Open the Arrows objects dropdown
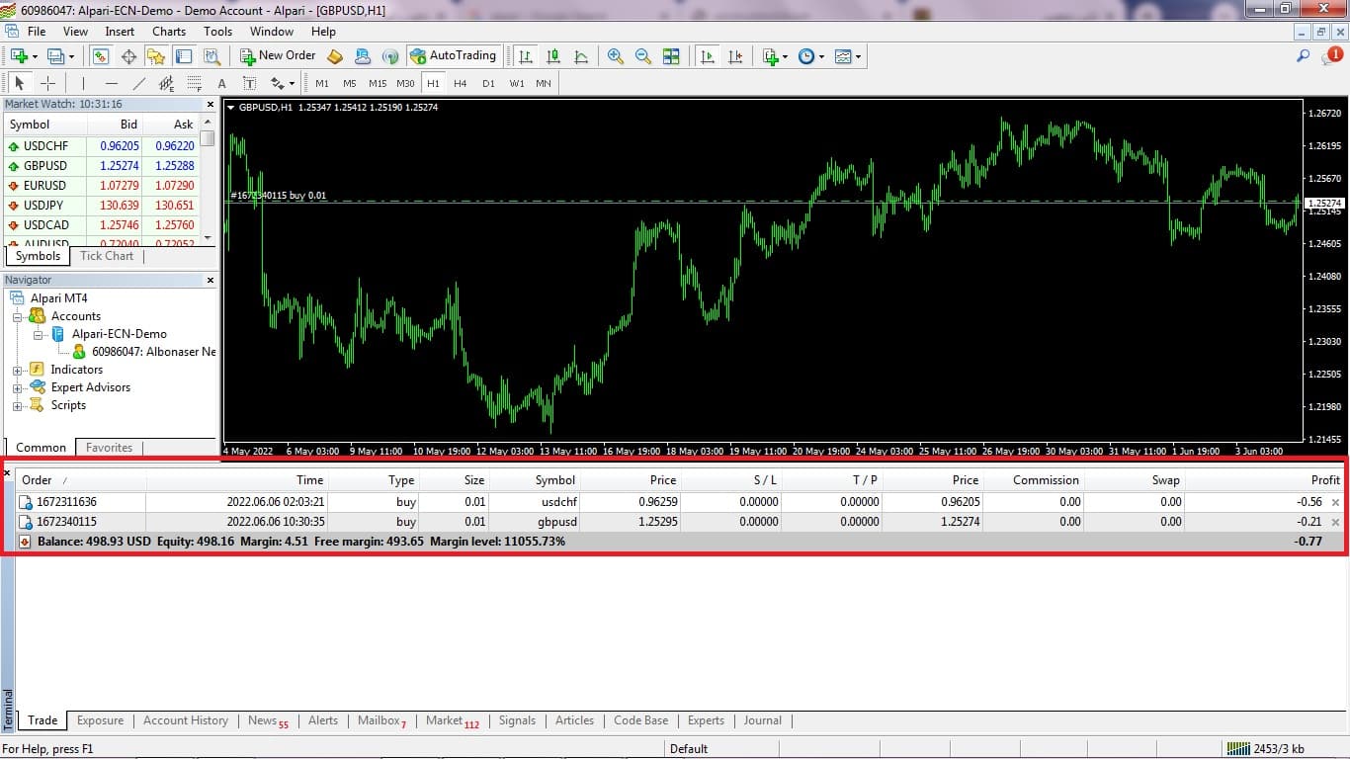Image resolution: width=1350 pixels, height=759 pixels. pyautogui.click(x=292, y=83)
